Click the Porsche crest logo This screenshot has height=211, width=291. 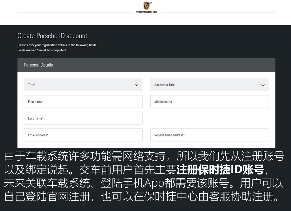point(147,6)
